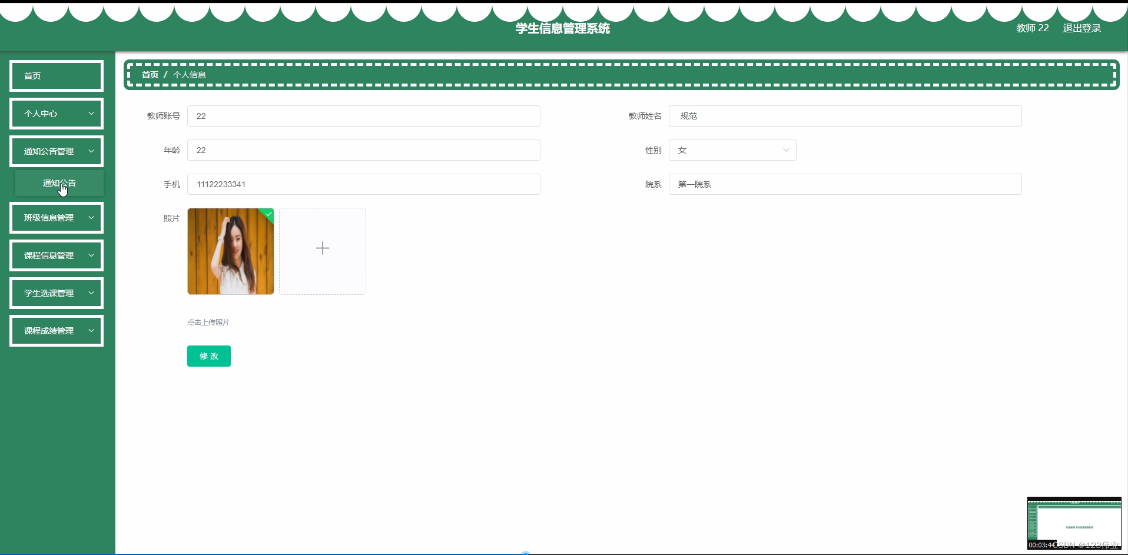This screenshot has width=1128, height=555.
Task: Expand the 个人中心 sidebar menu
Action: click(x=56, y=113)
